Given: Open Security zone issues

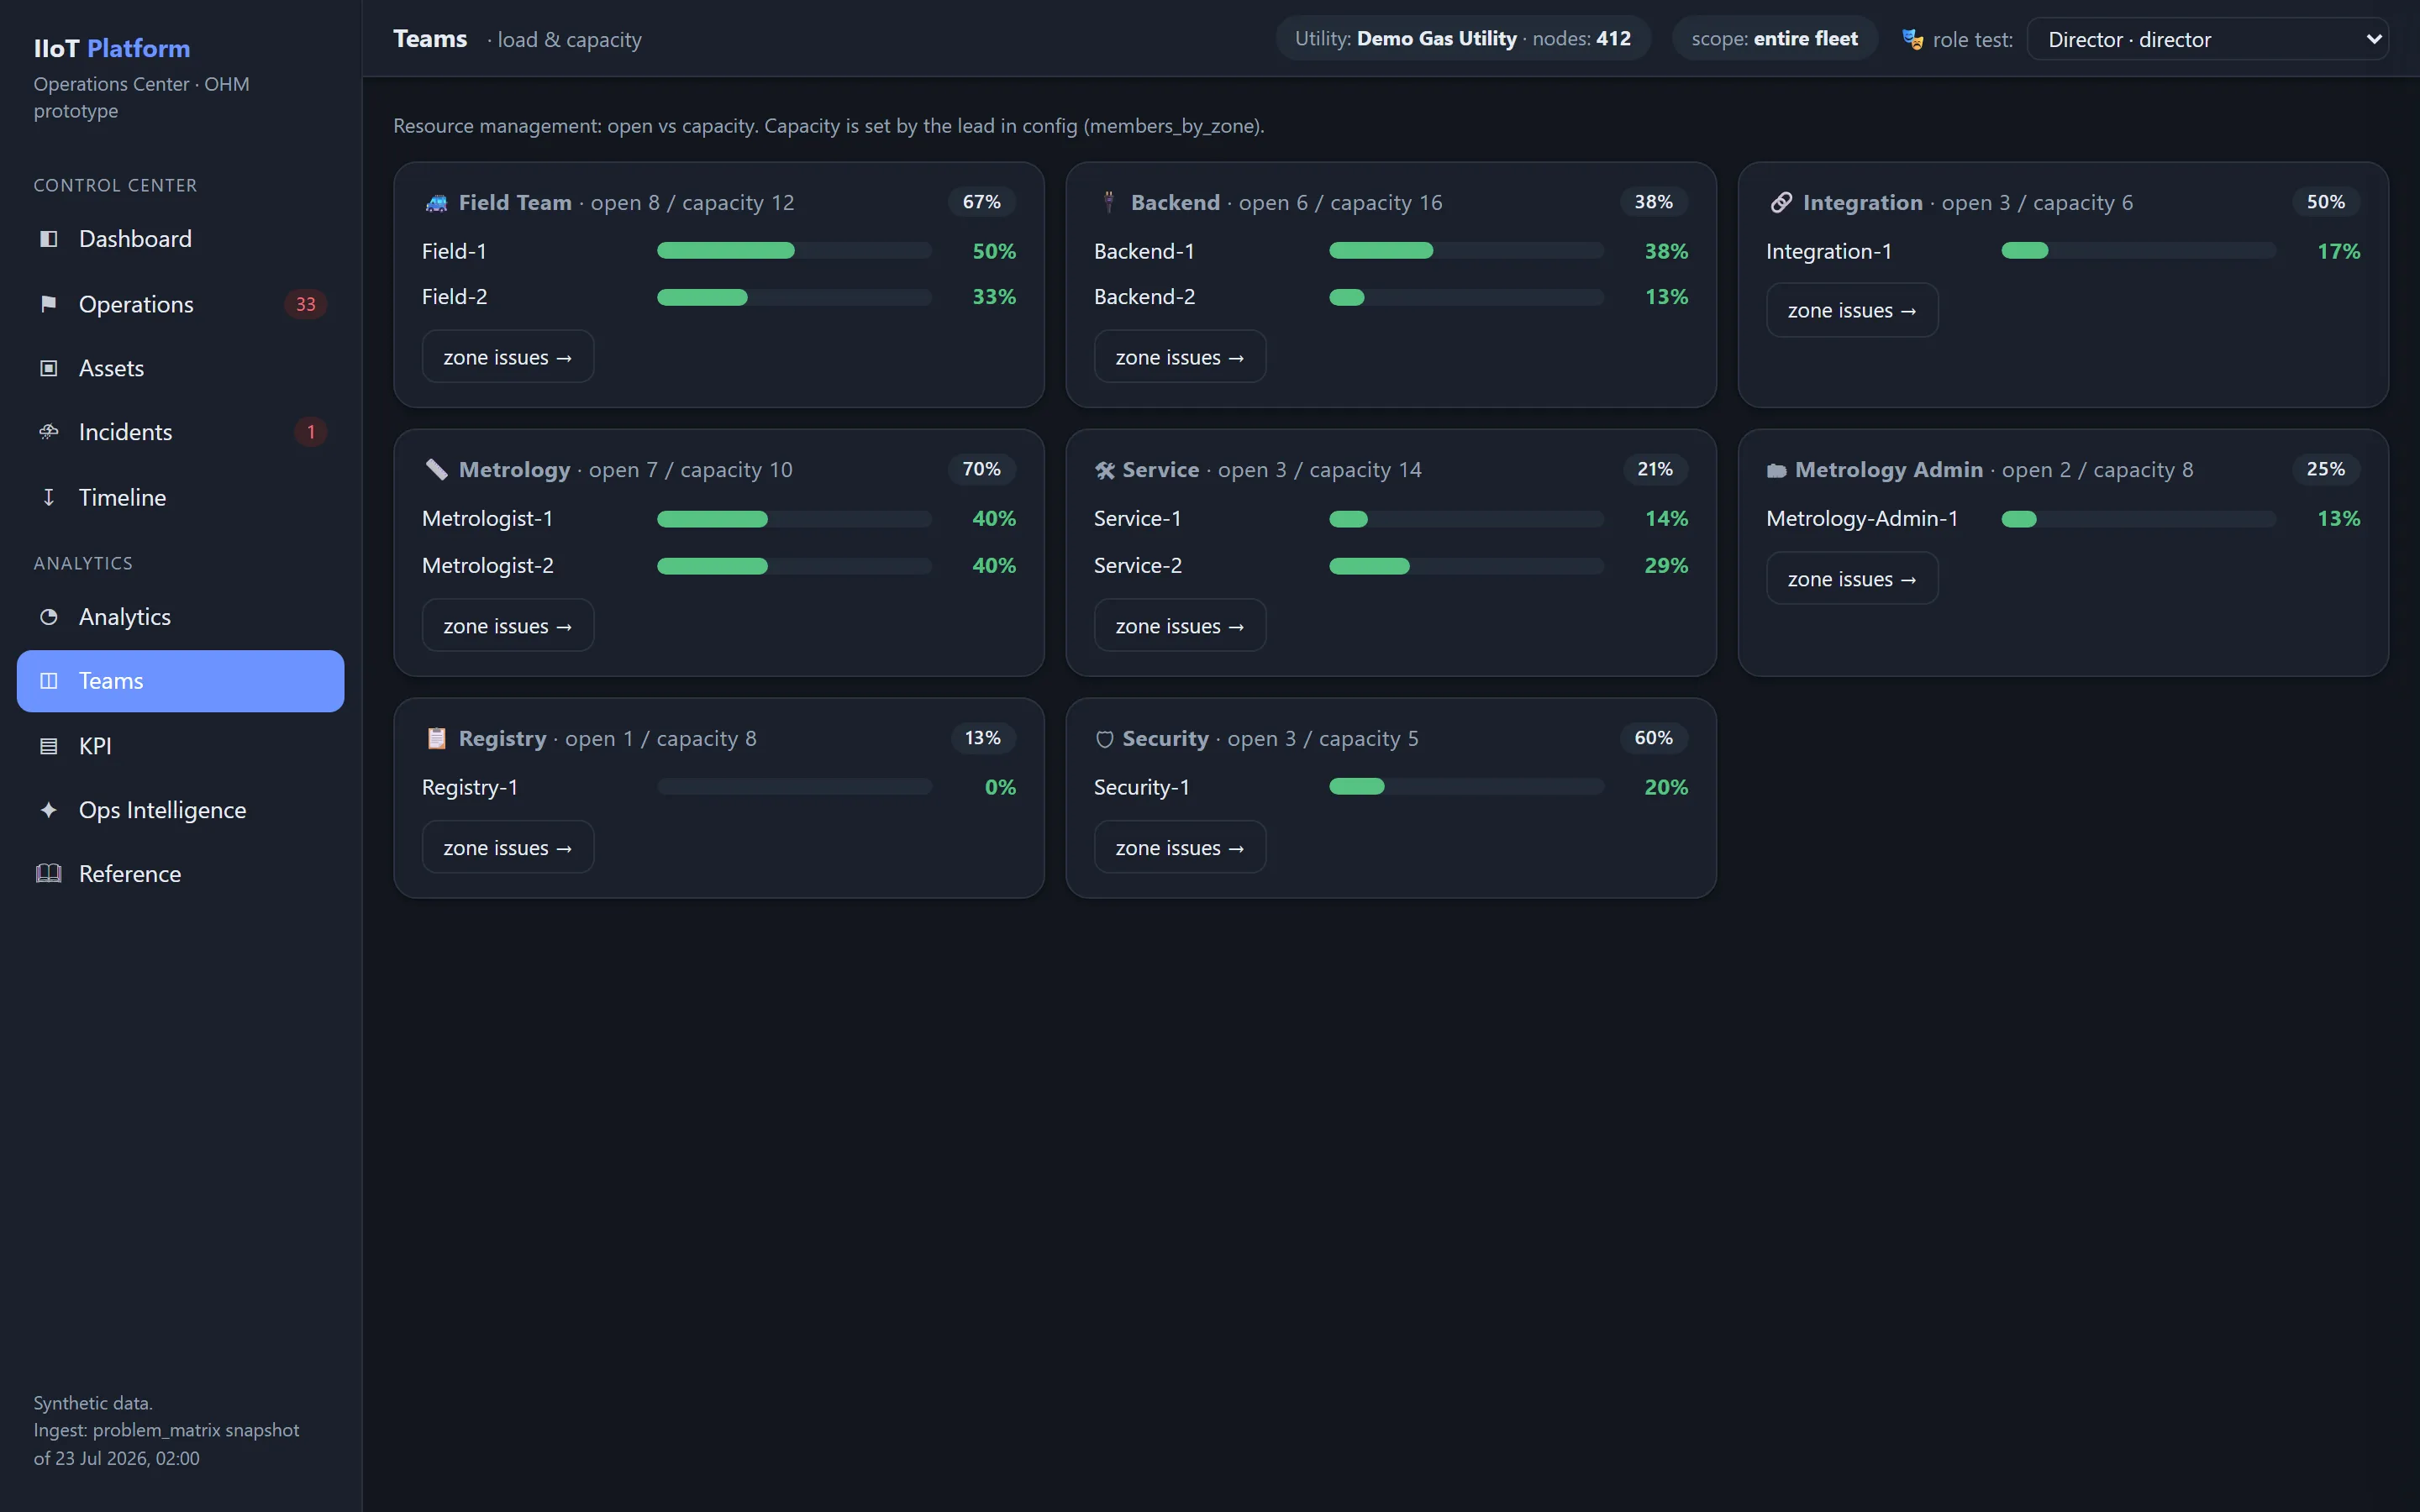Looking at the screenshot, I should tap(1180, 848).
